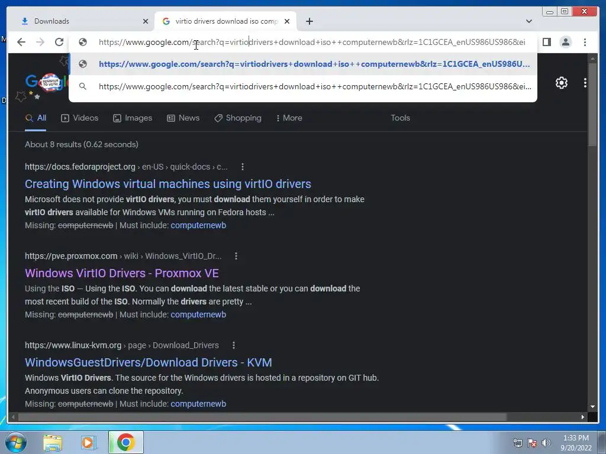Close the virtio drivers search tab
Screen dimensions: 606x454
(287, 21)
